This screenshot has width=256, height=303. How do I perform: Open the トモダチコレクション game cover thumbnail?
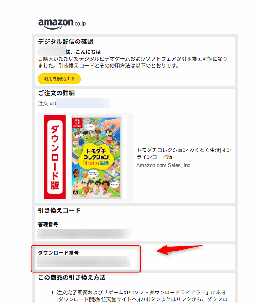pyautogui.click(x=97, y=157)
